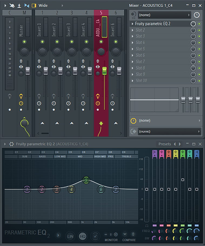Go to the previous preset arrow
Viewport: 205px width, 246px height.
click(x=175, y=144)
